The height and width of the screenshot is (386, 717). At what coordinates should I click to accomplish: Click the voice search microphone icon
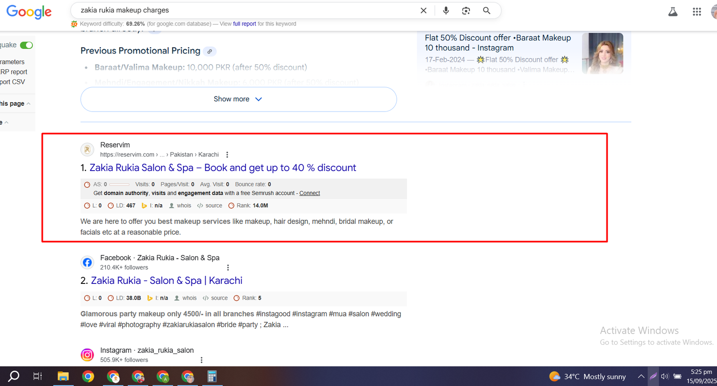445,11
